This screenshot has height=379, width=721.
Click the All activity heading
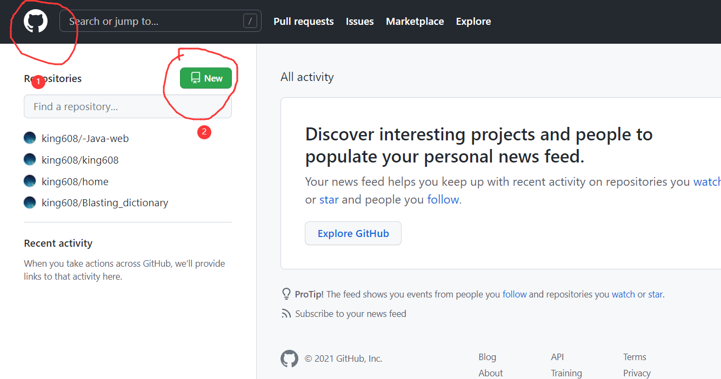tap(307, 77)
